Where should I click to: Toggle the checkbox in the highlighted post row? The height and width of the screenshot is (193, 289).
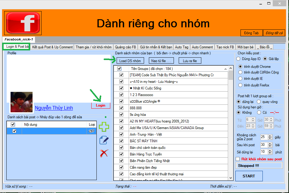14,131
